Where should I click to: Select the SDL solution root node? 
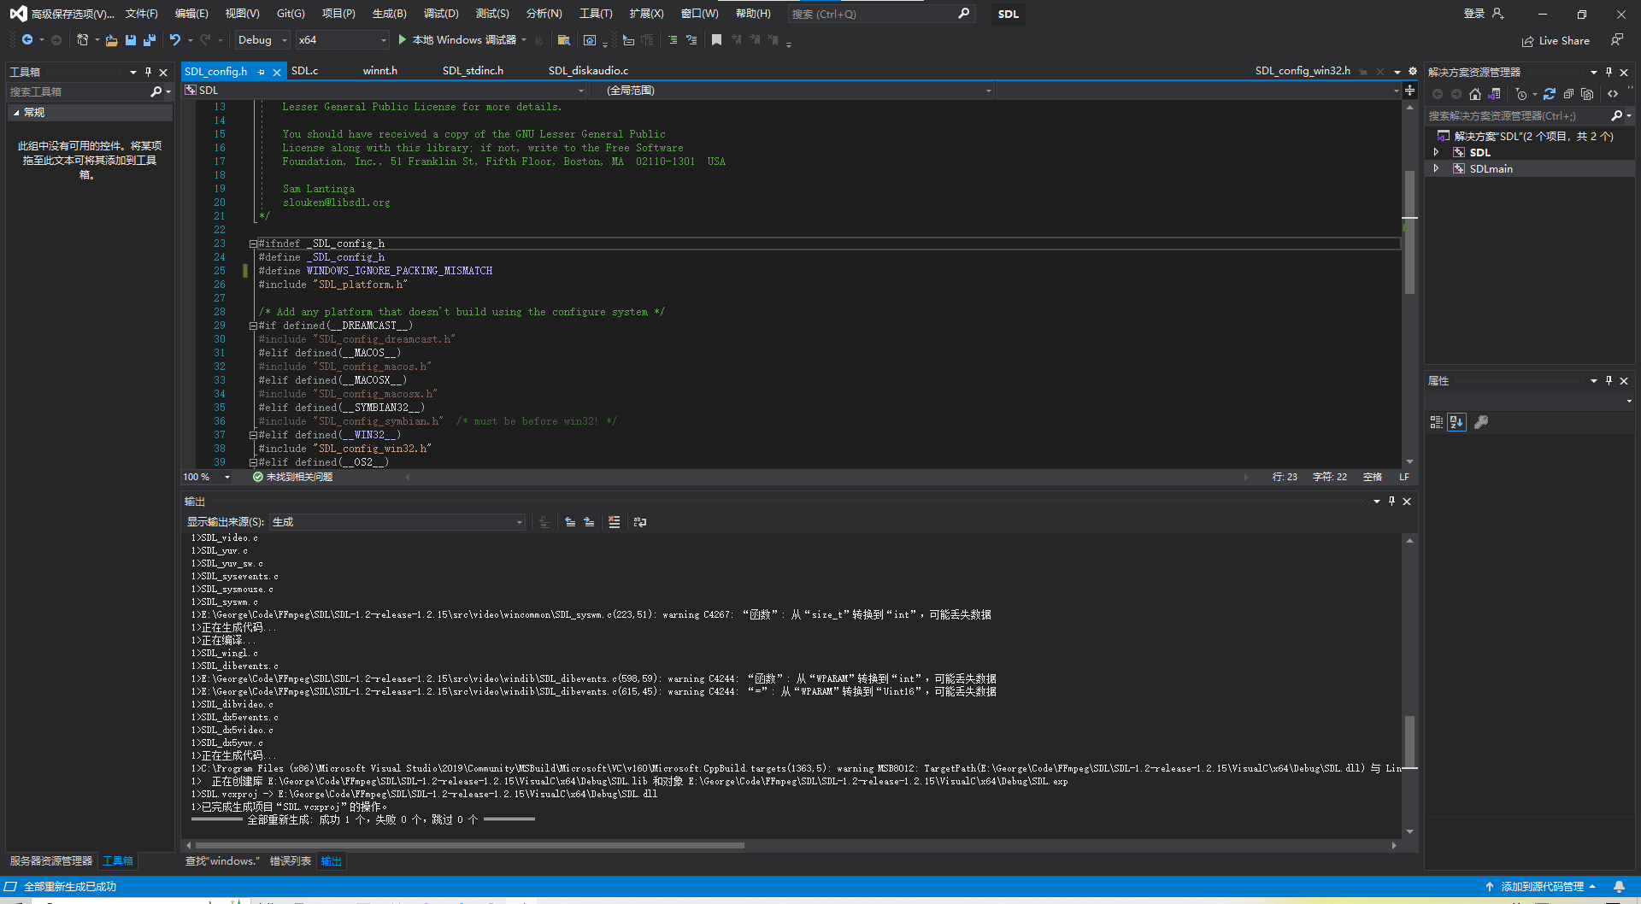[x=1525, y=136]
